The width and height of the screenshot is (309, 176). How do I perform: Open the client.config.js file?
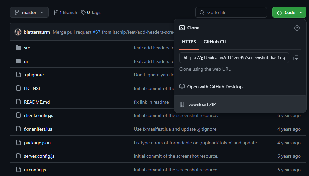pos(39,116)
